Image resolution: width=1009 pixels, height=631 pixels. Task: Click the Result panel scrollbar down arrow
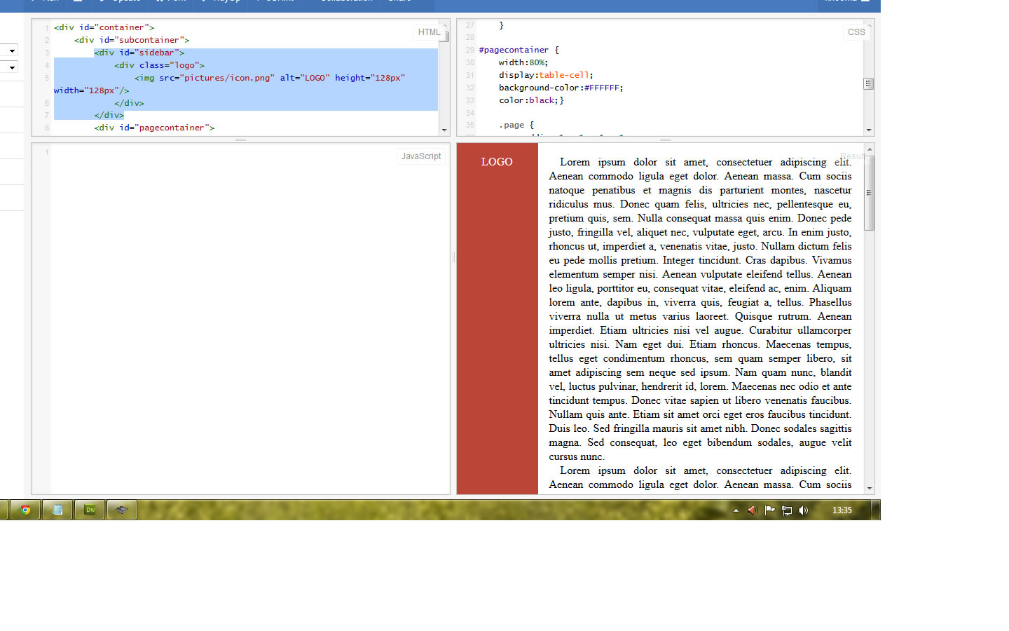(x=870, y=488)
